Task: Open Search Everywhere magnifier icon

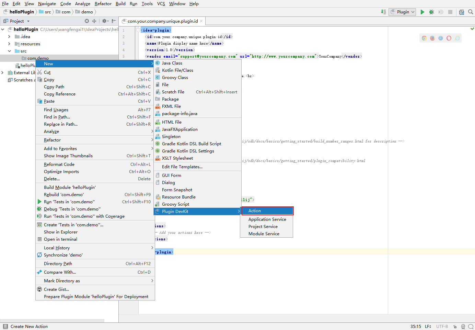Action: click(x=471, y=12)
